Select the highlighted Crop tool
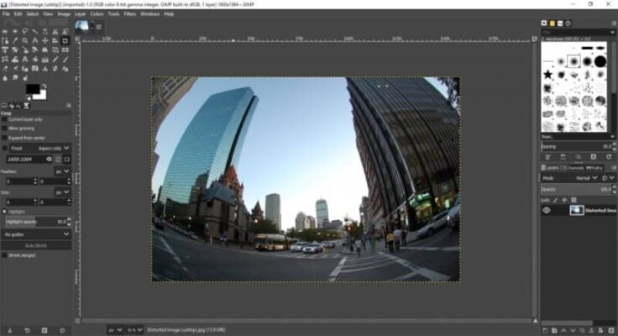This screenshot has width=618, height=336. pos(65,40)
